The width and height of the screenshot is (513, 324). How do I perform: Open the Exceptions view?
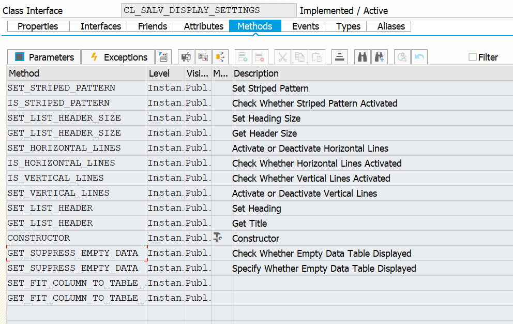click(x=118, y=57)
